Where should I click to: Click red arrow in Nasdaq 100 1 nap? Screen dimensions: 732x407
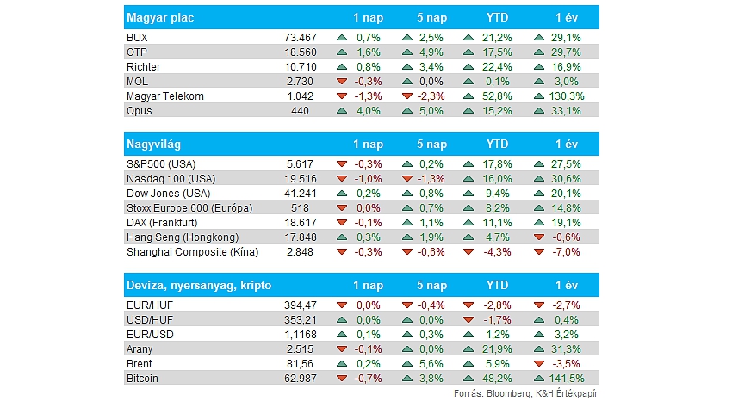click(342, 179)
